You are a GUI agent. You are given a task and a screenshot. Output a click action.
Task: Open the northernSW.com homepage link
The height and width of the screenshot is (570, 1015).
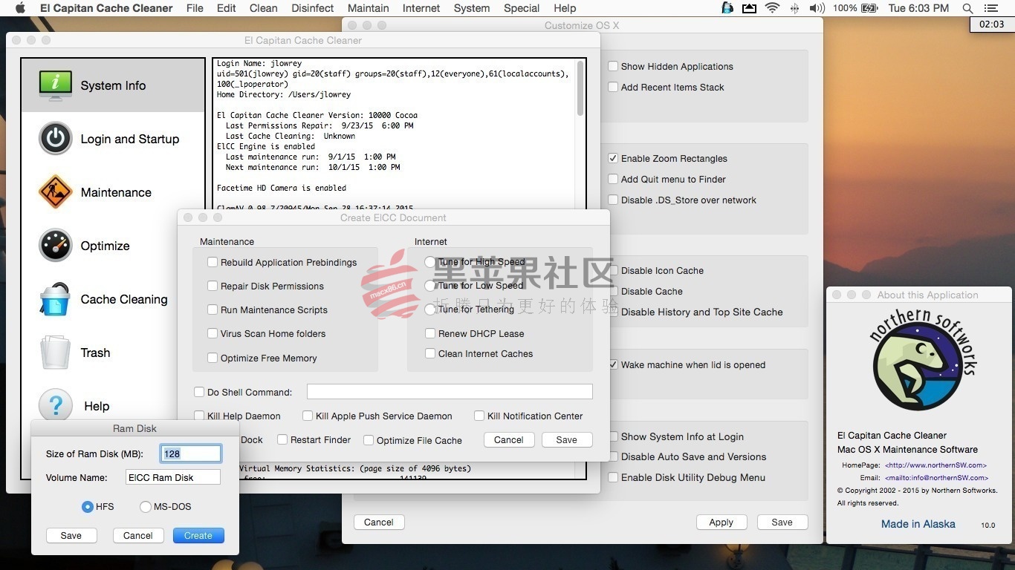pos(935,465)
